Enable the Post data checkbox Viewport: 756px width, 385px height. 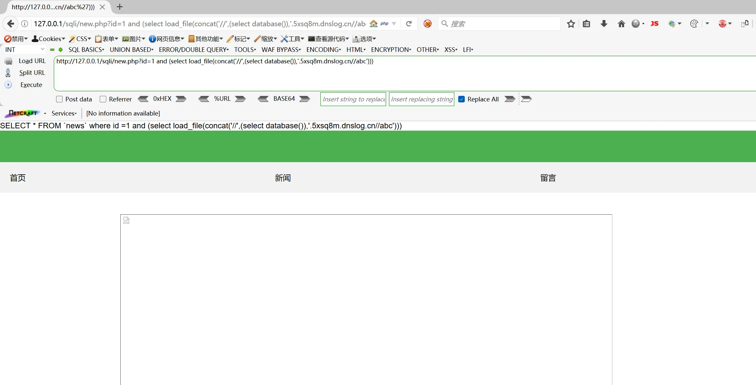click(x=59, y=99)
